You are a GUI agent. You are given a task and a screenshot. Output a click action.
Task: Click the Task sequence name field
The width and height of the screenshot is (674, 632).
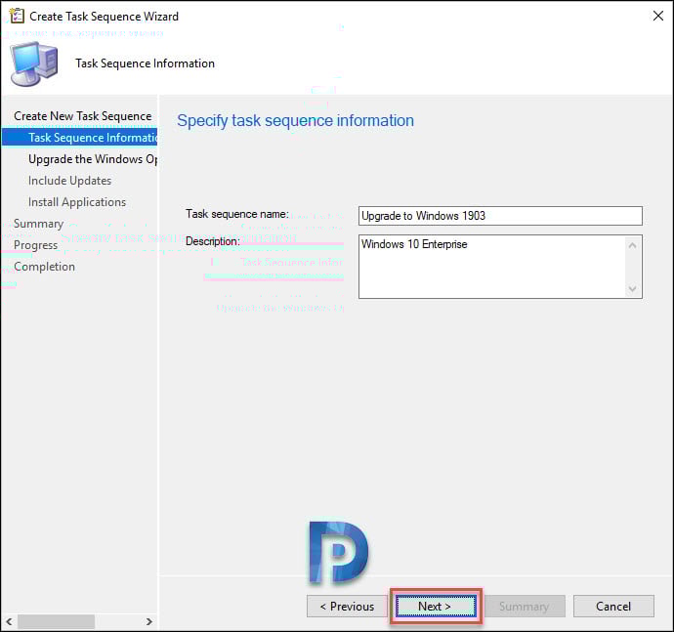point(500,216)
